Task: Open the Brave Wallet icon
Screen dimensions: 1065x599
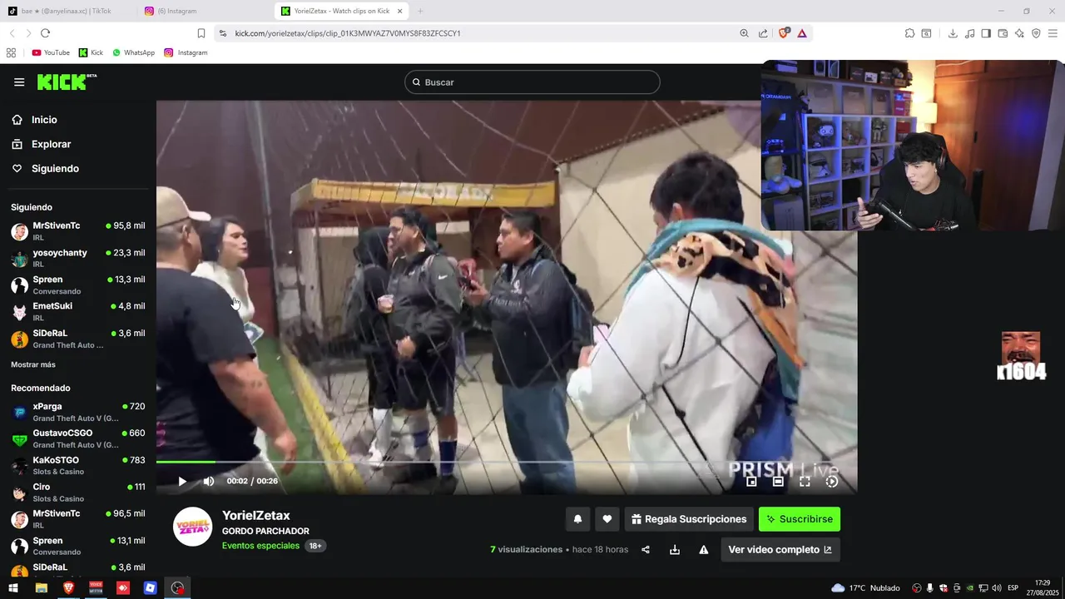Action: point(1003,33)
